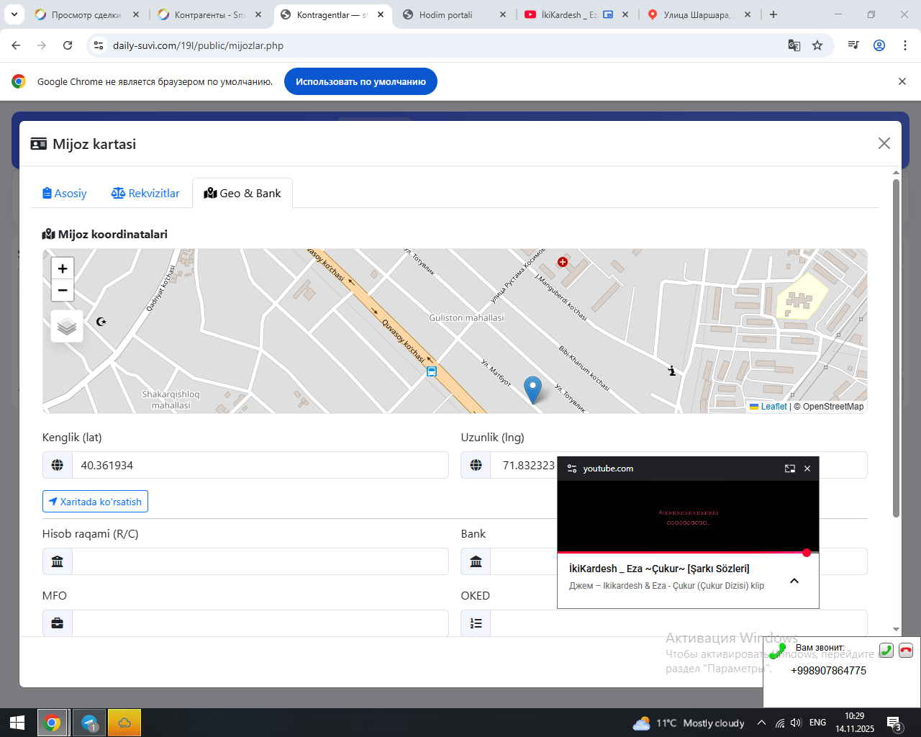
Task: Click the Leaflet attribution link
Action: (773, 407)
